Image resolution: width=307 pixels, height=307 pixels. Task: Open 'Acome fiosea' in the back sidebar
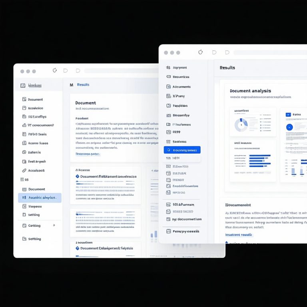pos(38,143)
